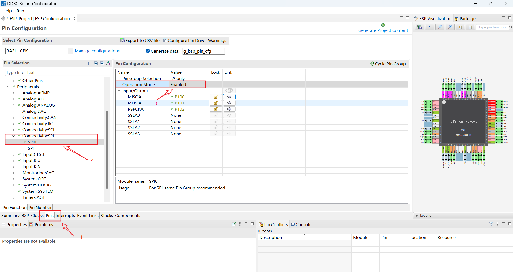Screen dimensions: 513x272
Task: Click the Generate Project Content green icon
Action: pos(383,25)
